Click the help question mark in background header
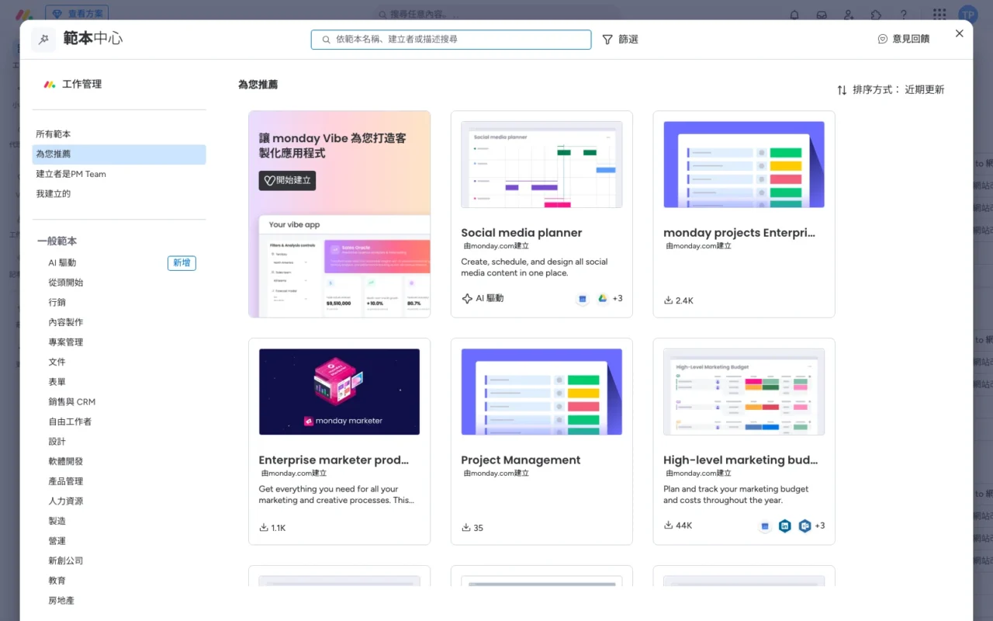The image size is (993, 621). 903,15
